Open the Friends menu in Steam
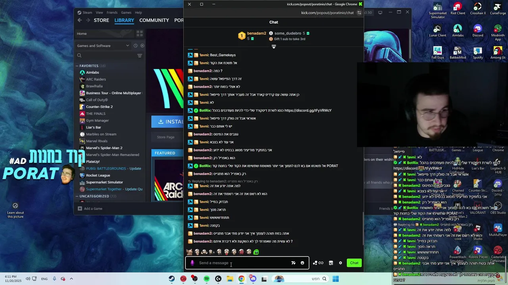Viewport: 508px width, 285px height. click(112, 13)
